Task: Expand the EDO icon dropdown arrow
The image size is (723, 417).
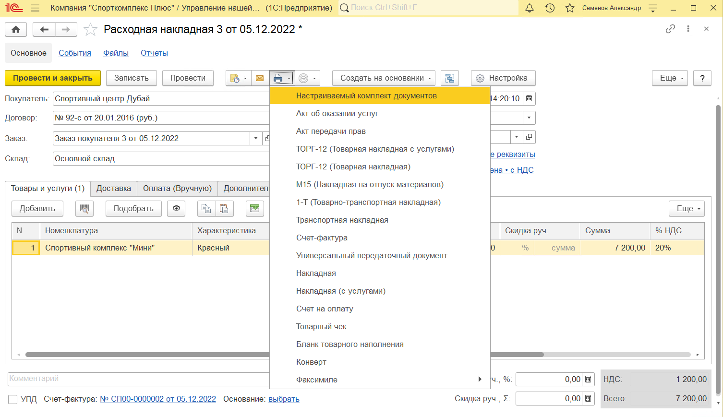Action: point(315,78)
